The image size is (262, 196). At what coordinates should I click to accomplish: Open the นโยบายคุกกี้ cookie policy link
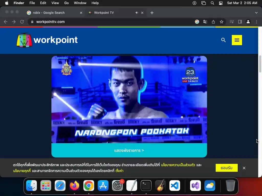click(x=22, y=171)
